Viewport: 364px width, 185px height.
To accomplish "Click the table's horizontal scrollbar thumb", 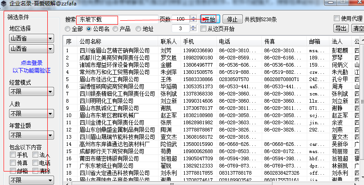I will 172,184.
